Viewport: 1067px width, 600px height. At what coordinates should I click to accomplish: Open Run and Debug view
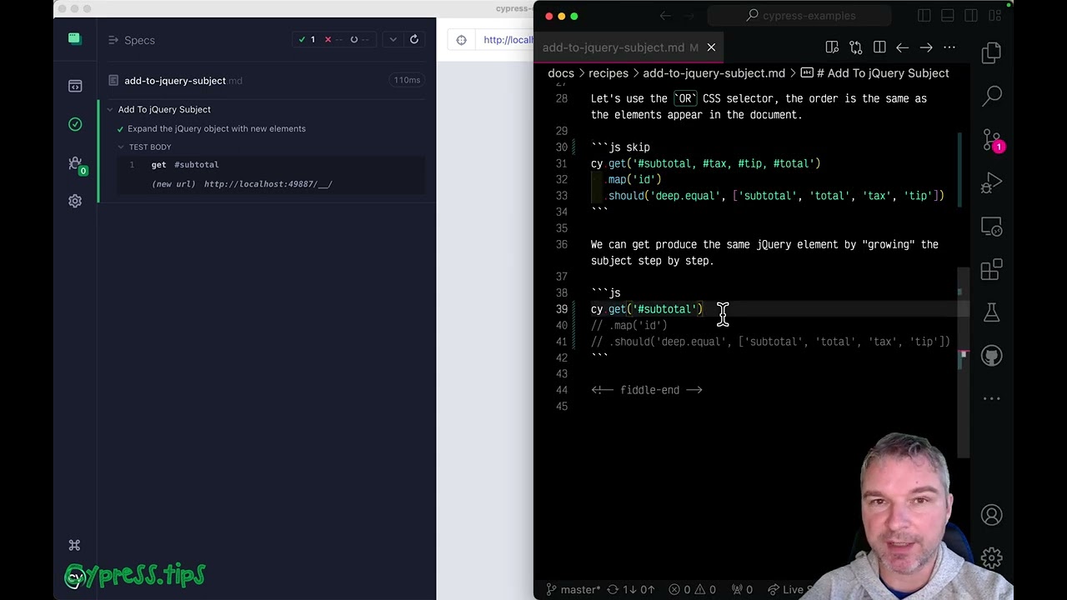tap(991, 182)
